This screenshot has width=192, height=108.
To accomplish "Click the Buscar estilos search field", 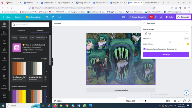I will (30, 25).
